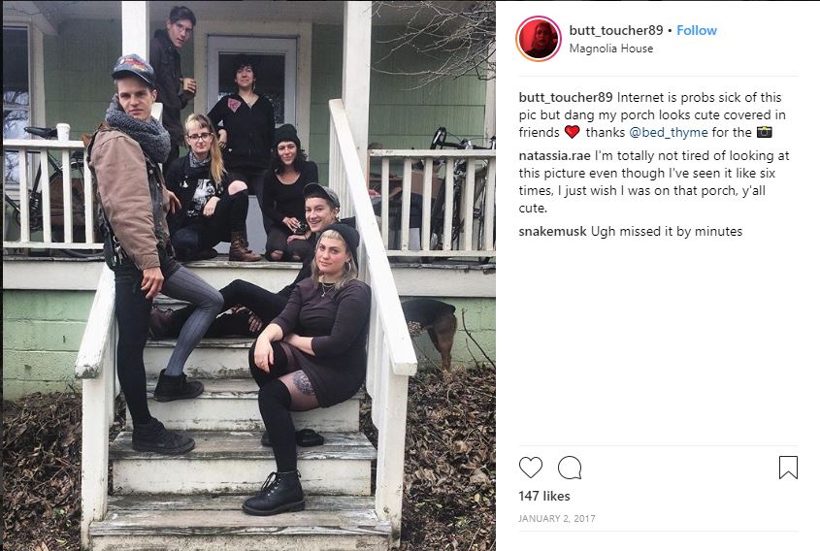
Task: Visit the @bed_thyme mention
Action: (x=668, y=132)
